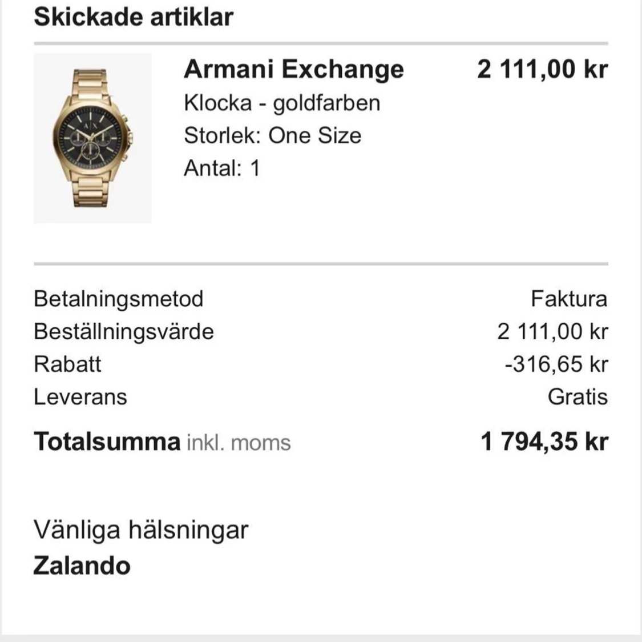
Task: Select the Beställningsvärde label
Action: pos(124,331)
